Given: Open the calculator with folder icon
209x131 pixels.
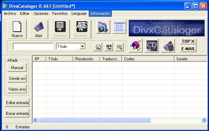Looking at the screenshot, I should click(x=168, y=45).
